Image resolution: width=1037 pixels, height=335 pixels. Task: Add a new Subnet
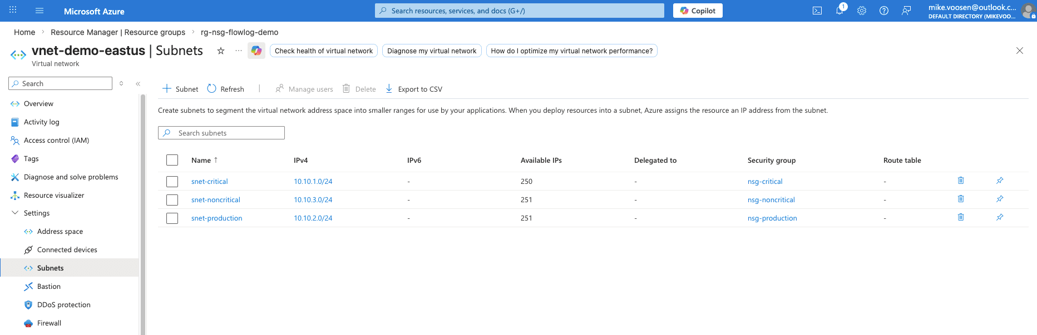coord(180,89)
